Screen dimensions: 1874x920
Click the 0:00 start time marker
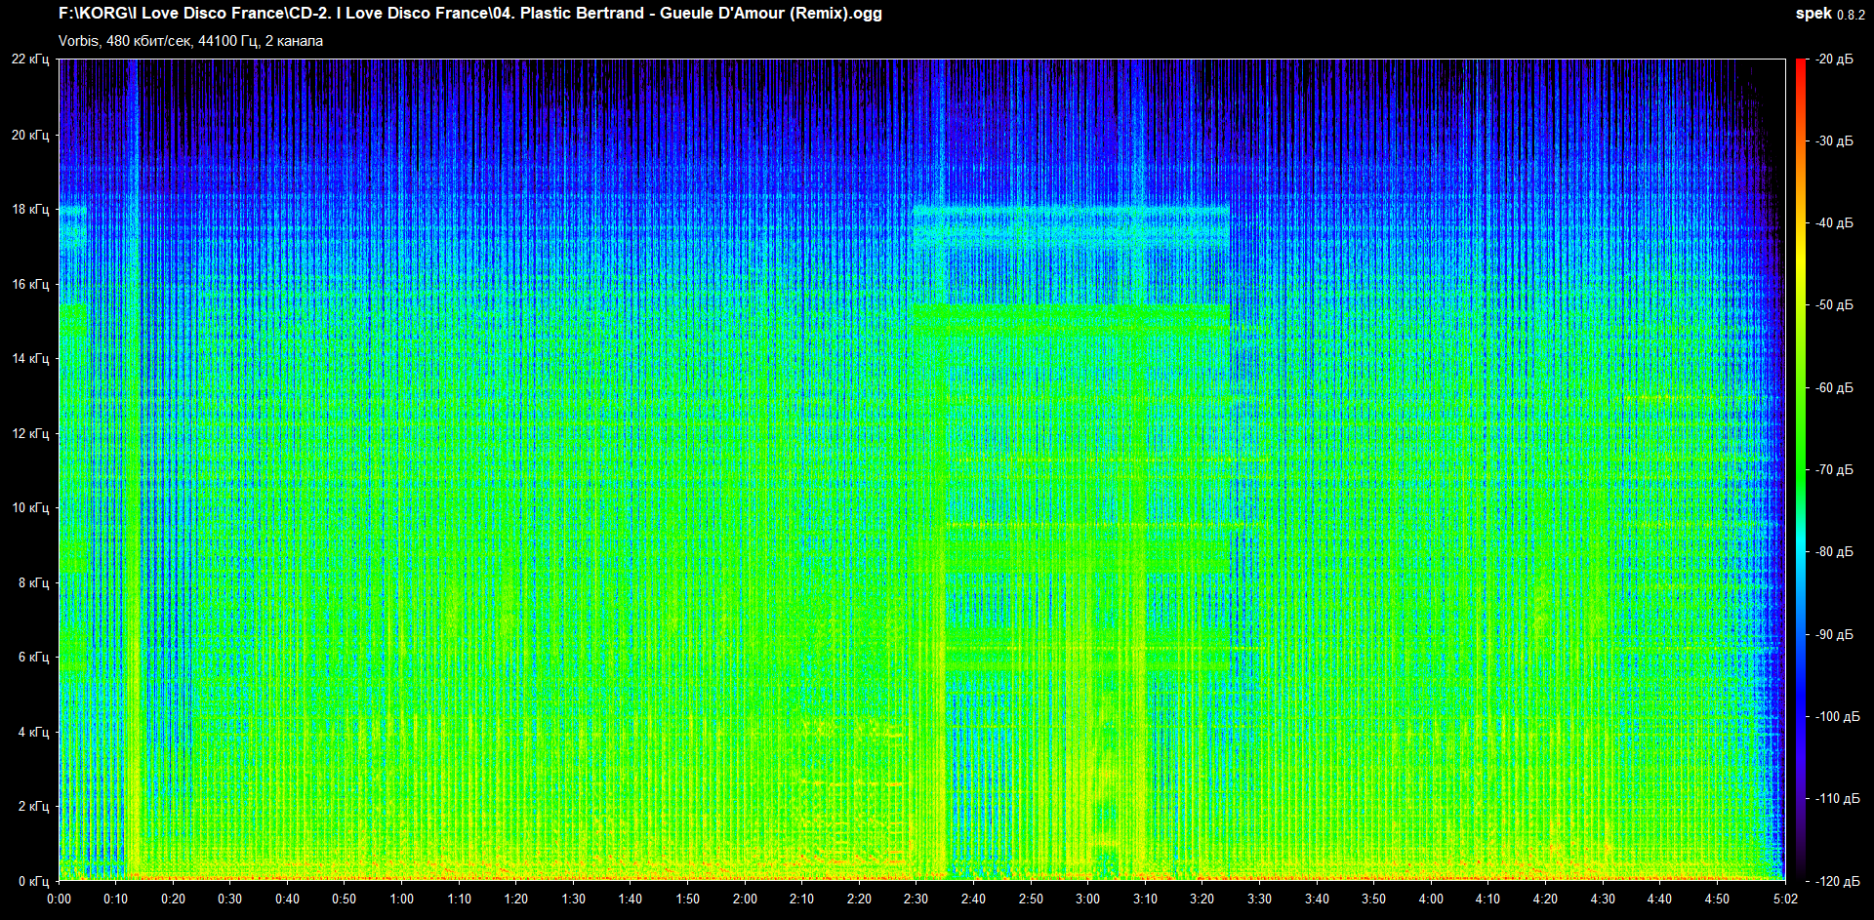tap(59, 900)
